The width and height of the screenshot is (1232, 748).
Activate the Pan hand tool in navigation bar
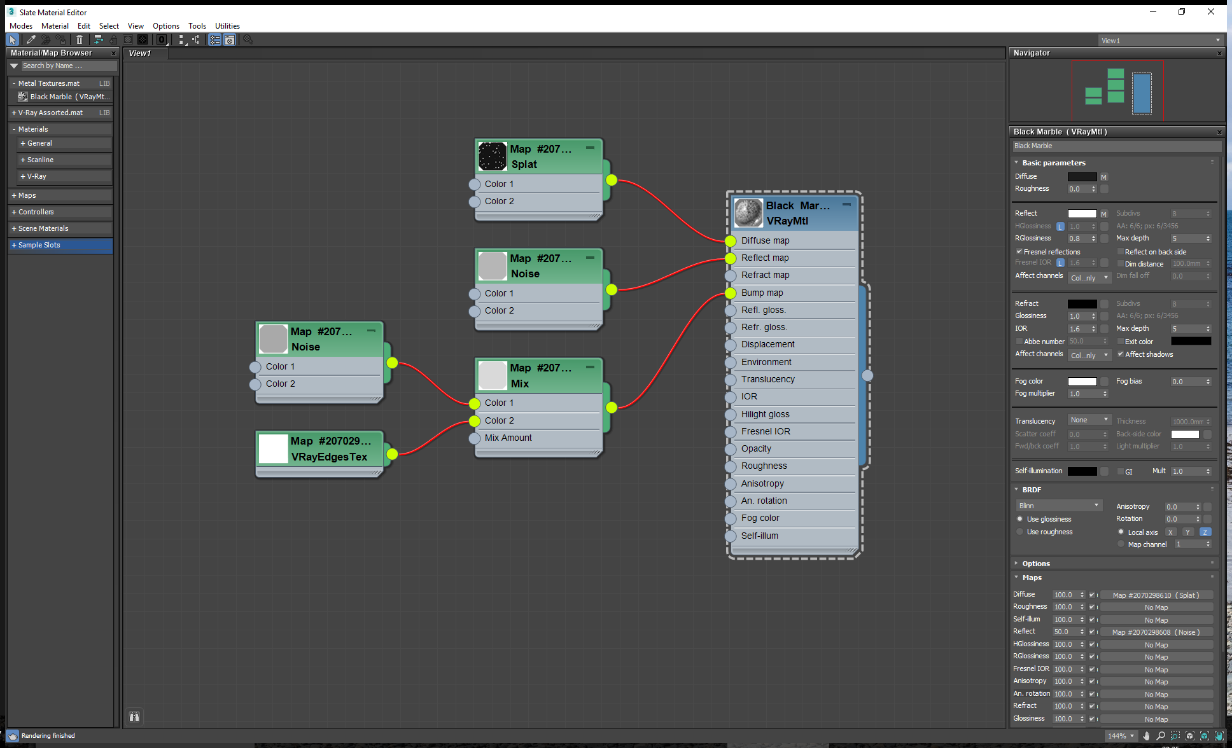click(1146, 736)
